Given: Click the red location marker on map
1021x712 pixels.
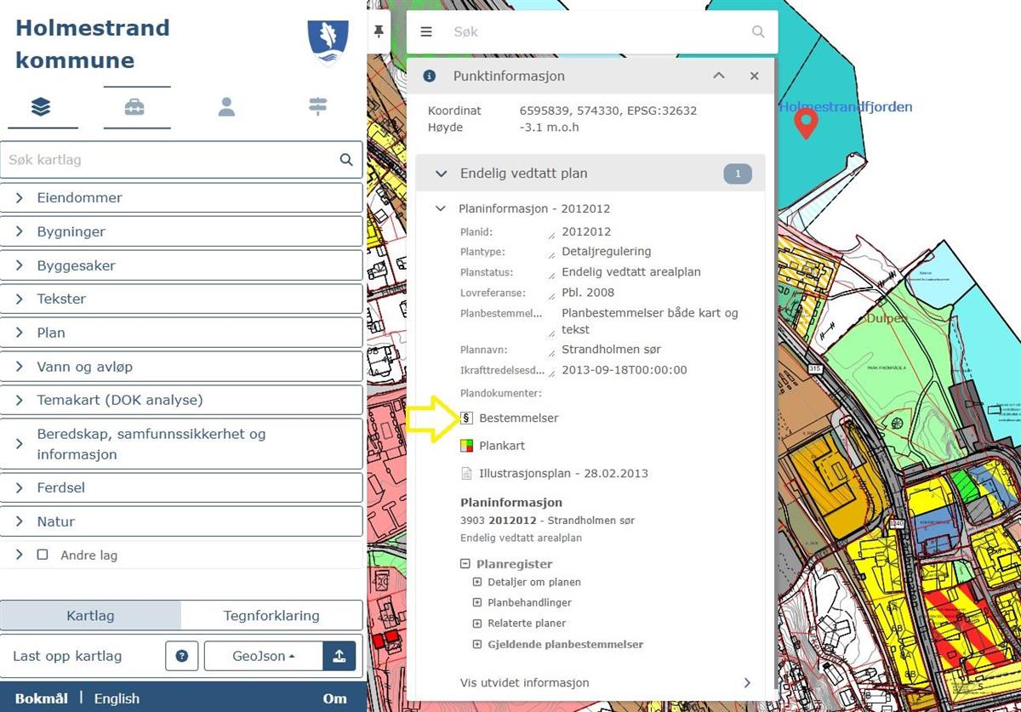Looking at the screenshot, I should 805,124.
